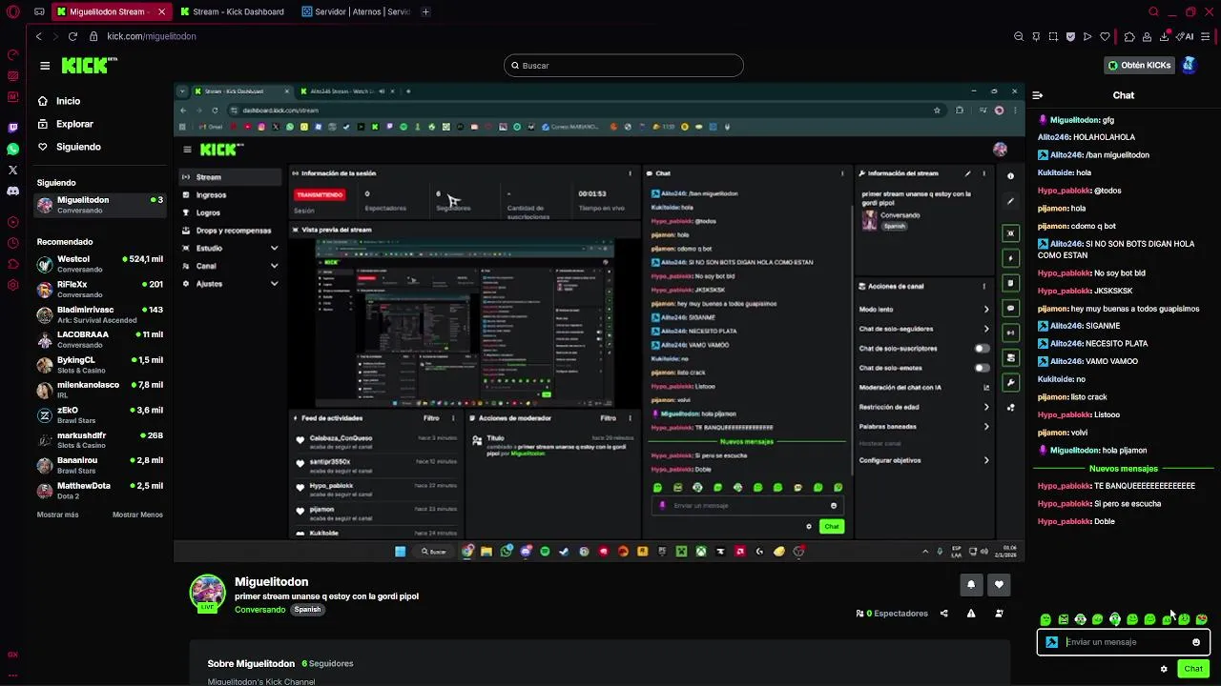Viewport: 1221px width, 686px height.
Task: Open browser downloads icon
Action: pos(1165,36)
